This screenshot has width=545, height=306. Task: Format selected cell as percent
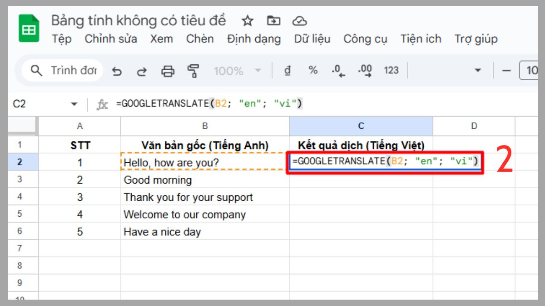point(313,71)
